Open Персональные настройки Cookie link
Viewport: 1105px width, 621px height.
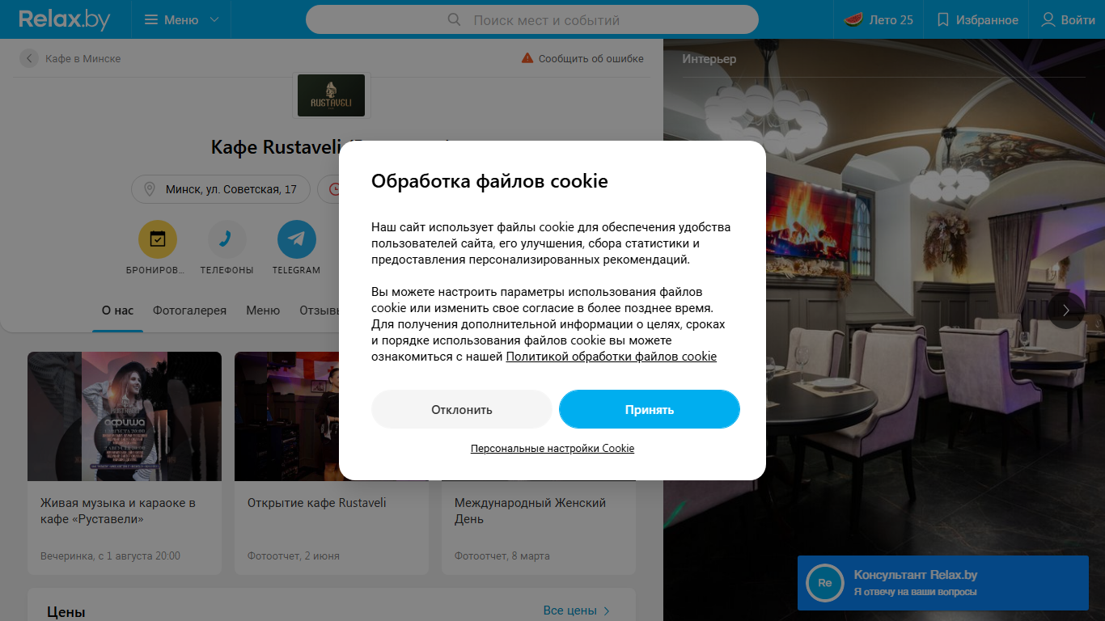(x=552, y=448)
